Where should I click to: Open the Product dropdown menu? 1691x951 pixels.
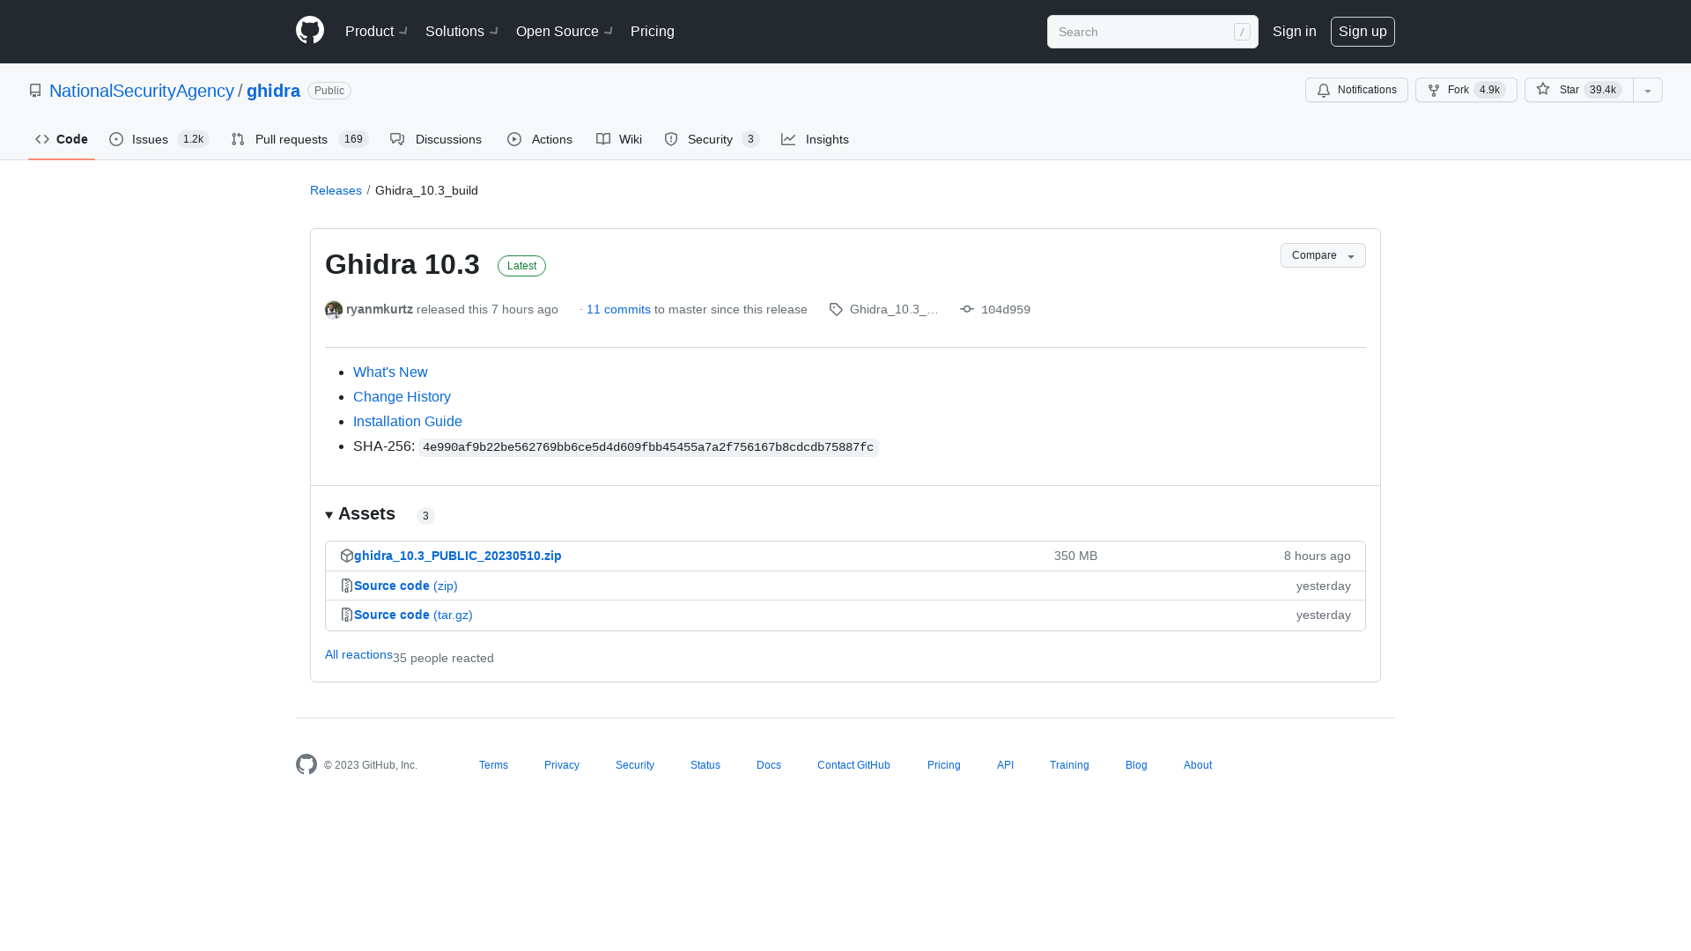pos(376,32)
